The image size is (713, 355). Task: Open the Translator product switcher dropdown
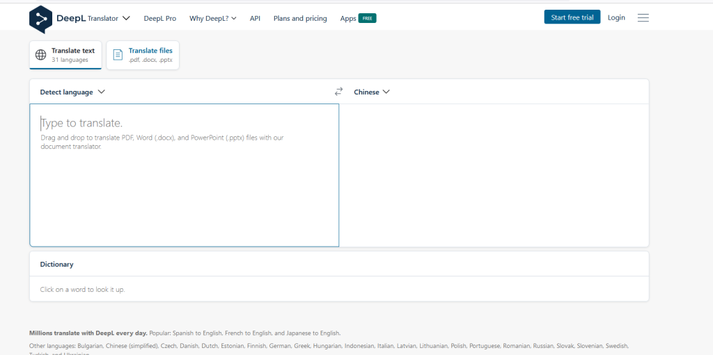click(x=109, y=18)
